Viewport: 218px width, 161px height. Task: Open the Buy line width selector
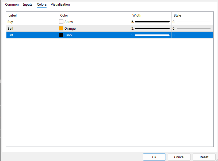pos(151,22)
